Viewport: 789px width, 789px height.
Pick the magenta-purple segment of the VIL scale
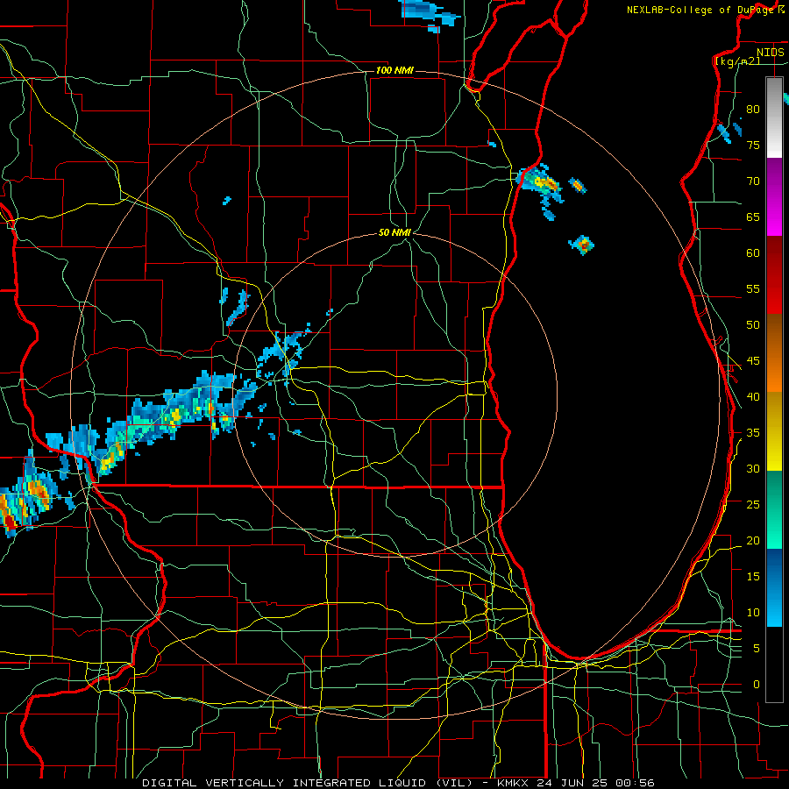pyautogui.click(x=774, y=197)
